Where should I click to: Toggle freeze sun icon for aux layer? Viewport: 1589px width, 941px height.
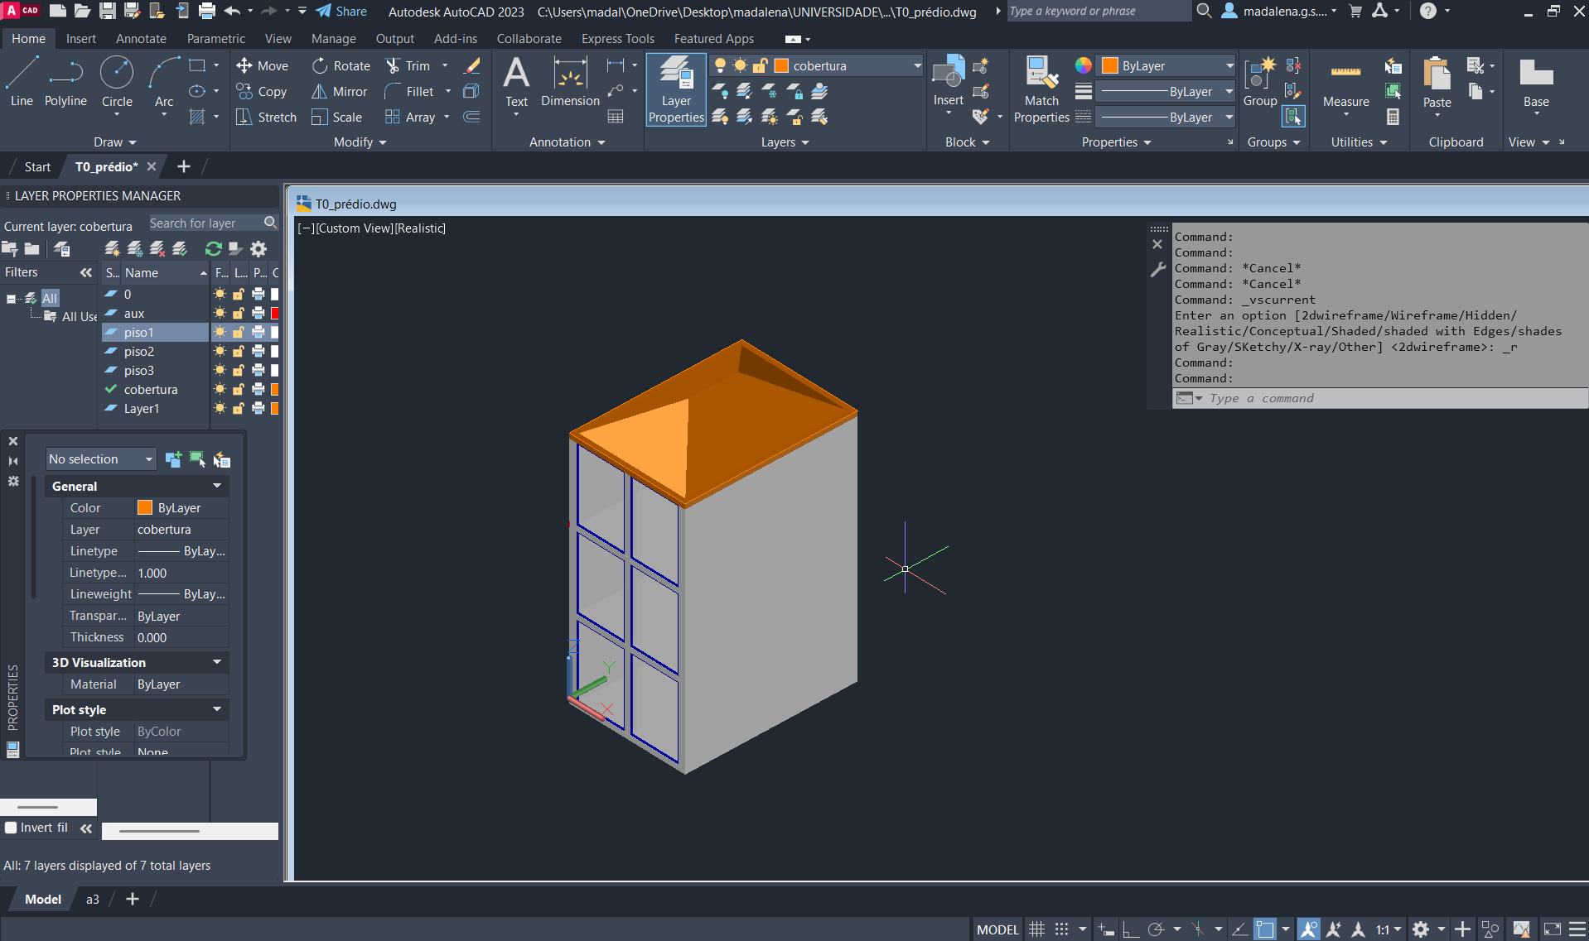click(220, 314)
